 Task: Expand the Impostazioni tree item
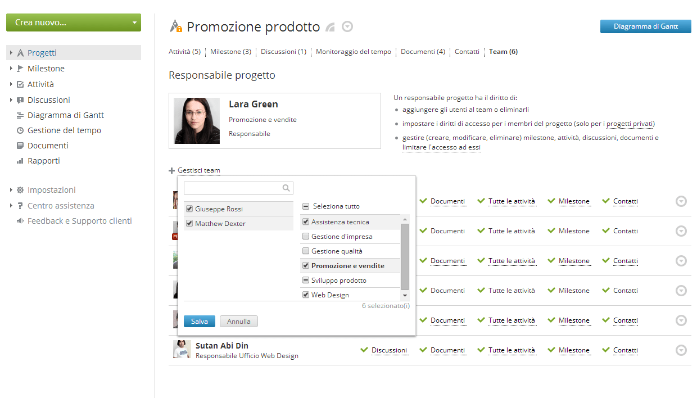pyautogui.click(x=11, y=190)
